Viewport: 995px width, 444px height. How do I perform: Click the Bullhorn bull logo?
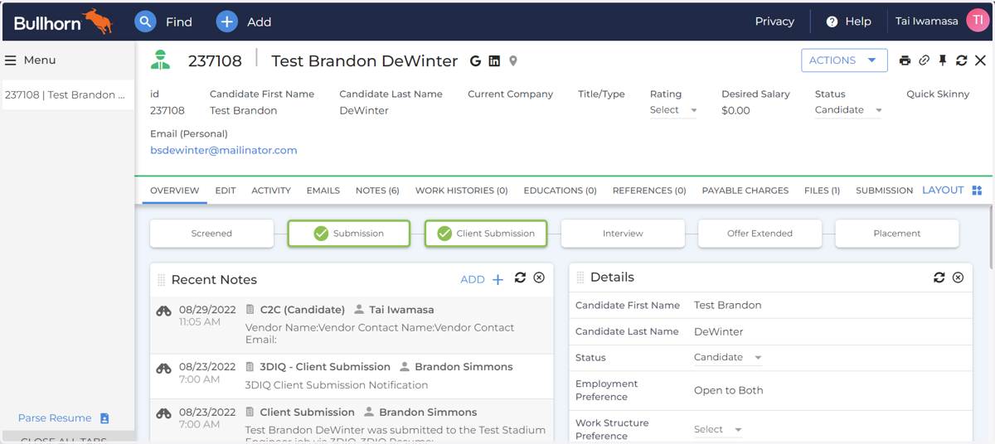[x=99, y=21]
